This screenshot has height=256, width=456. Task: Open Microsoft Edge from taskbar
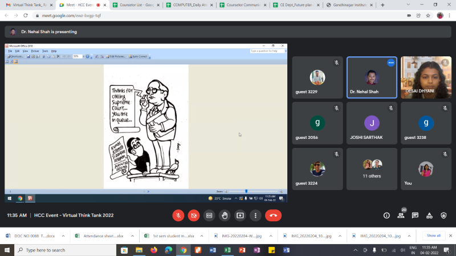point(169,250)
